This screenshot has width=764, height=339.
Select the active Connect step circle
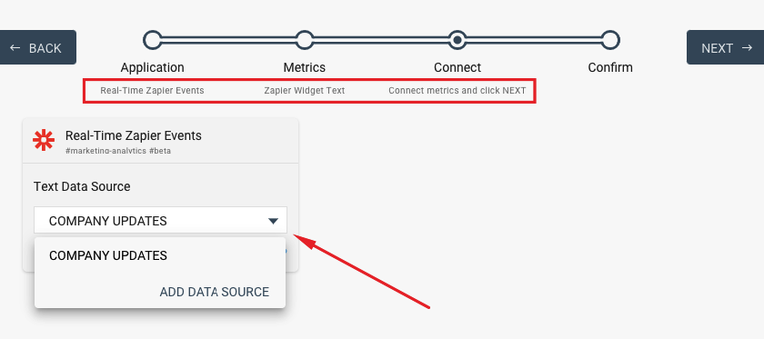pos(457,40)
